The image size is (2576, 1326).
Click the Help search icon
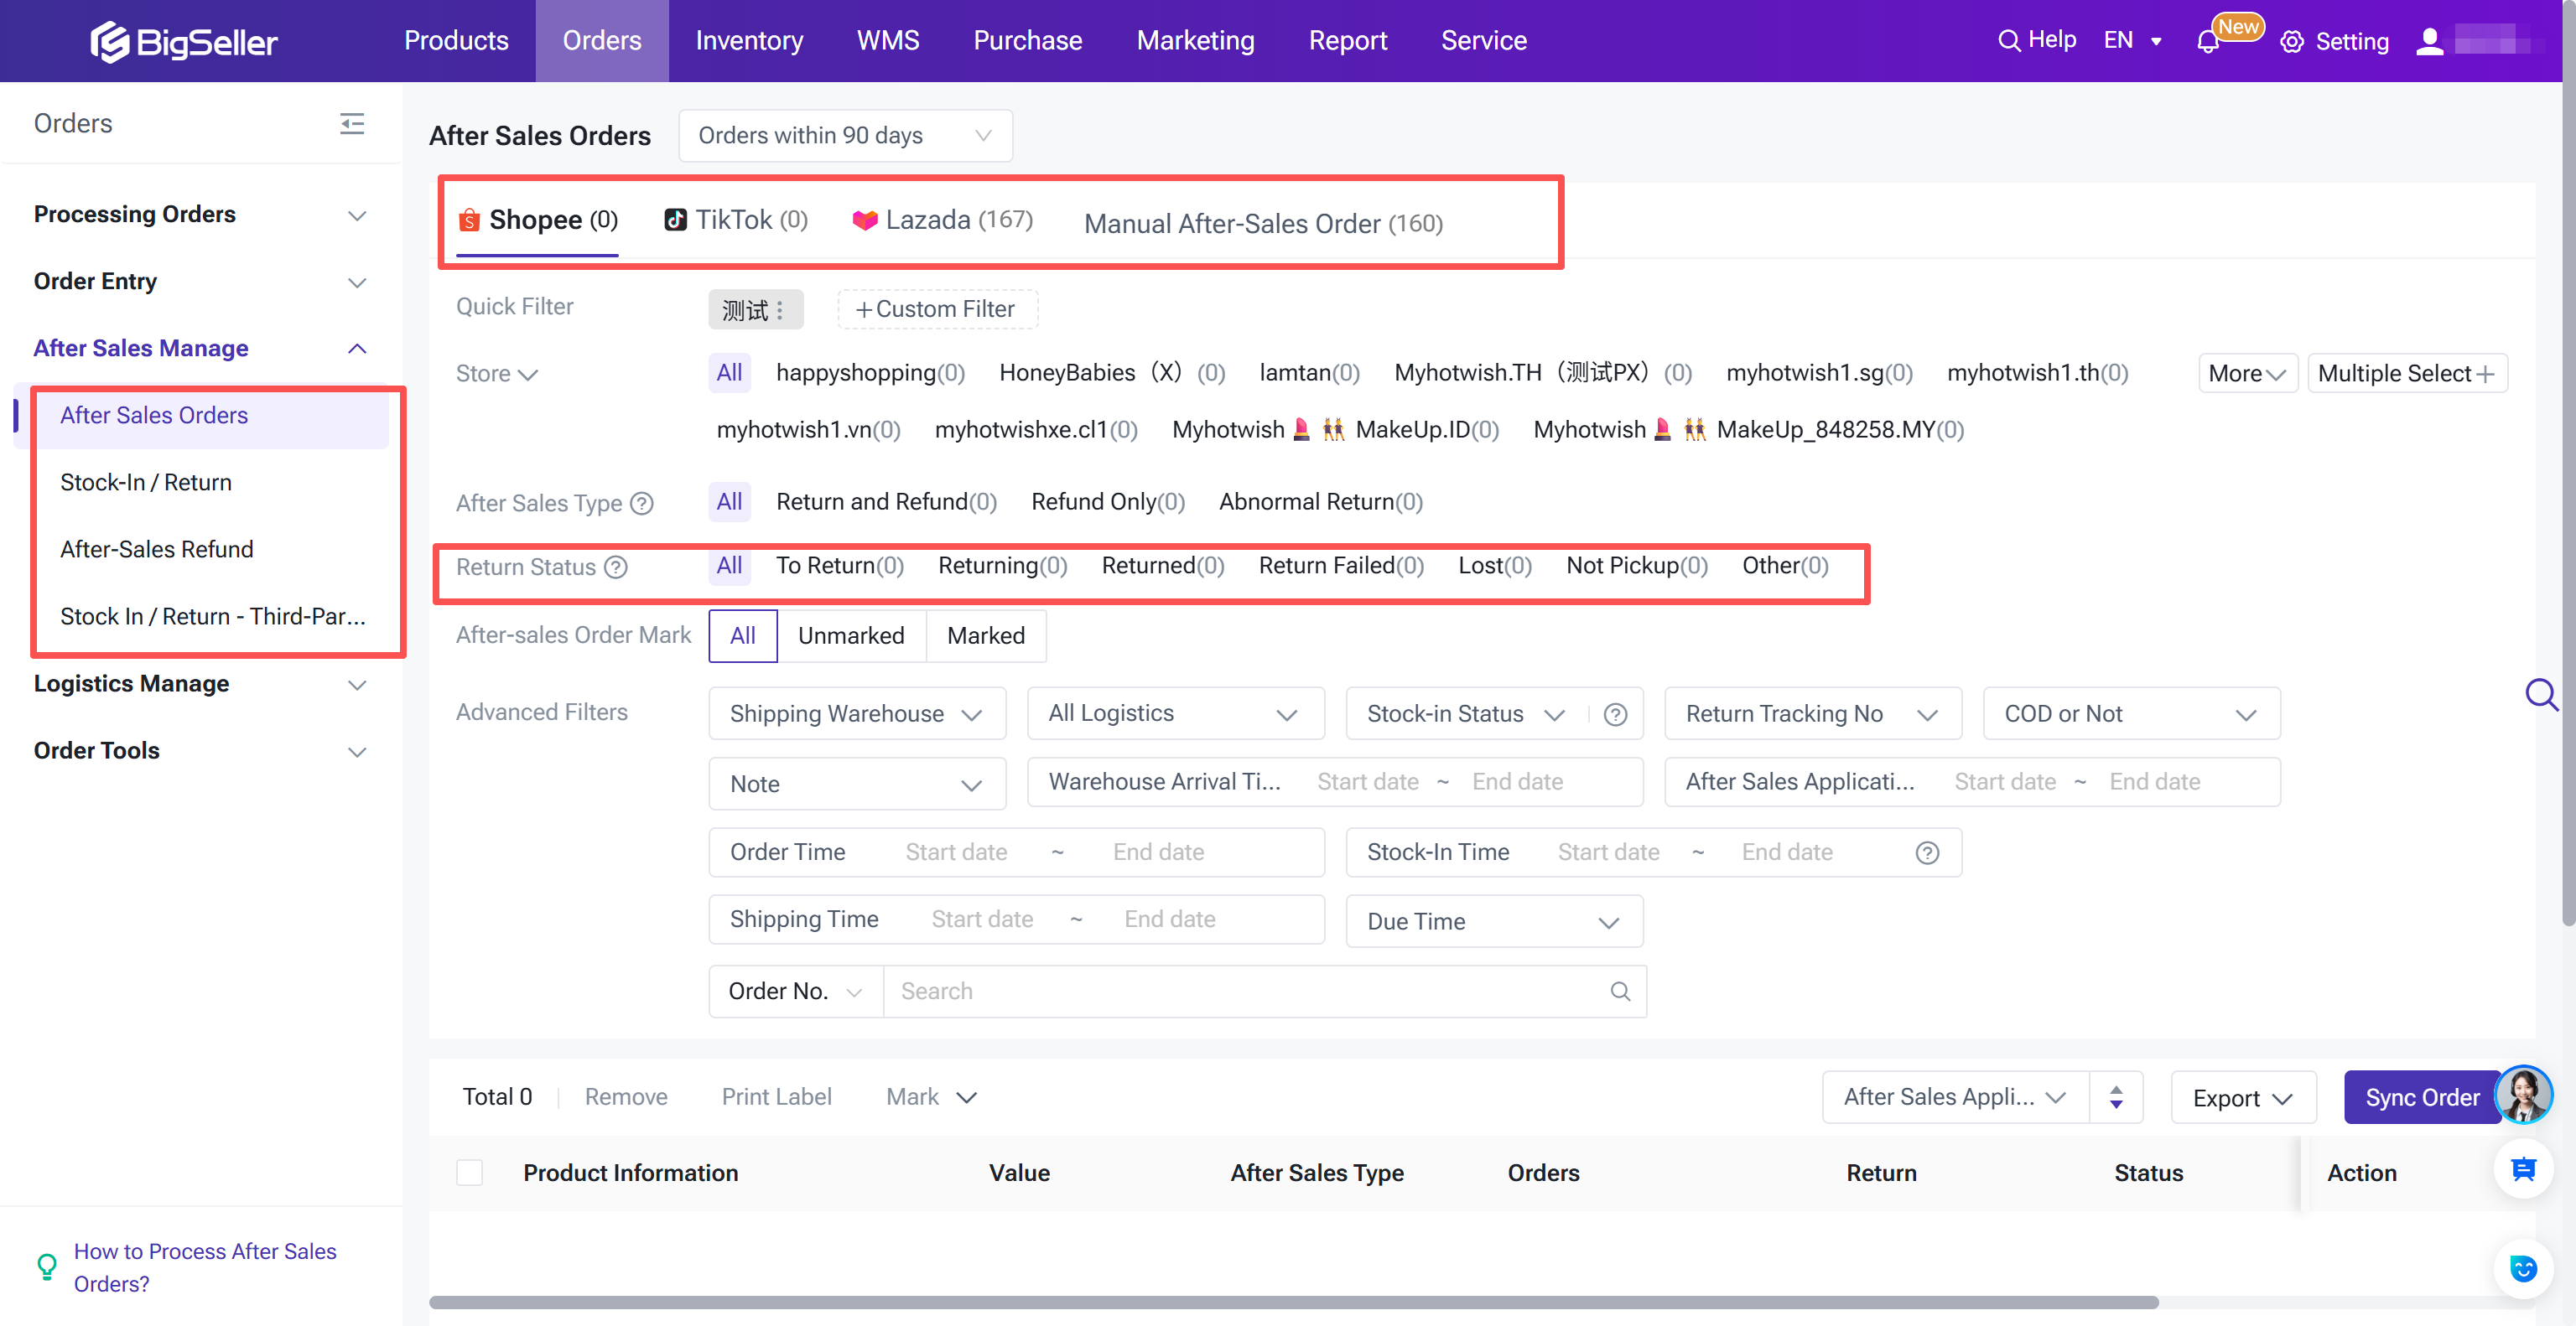(x=2009, y=40)
